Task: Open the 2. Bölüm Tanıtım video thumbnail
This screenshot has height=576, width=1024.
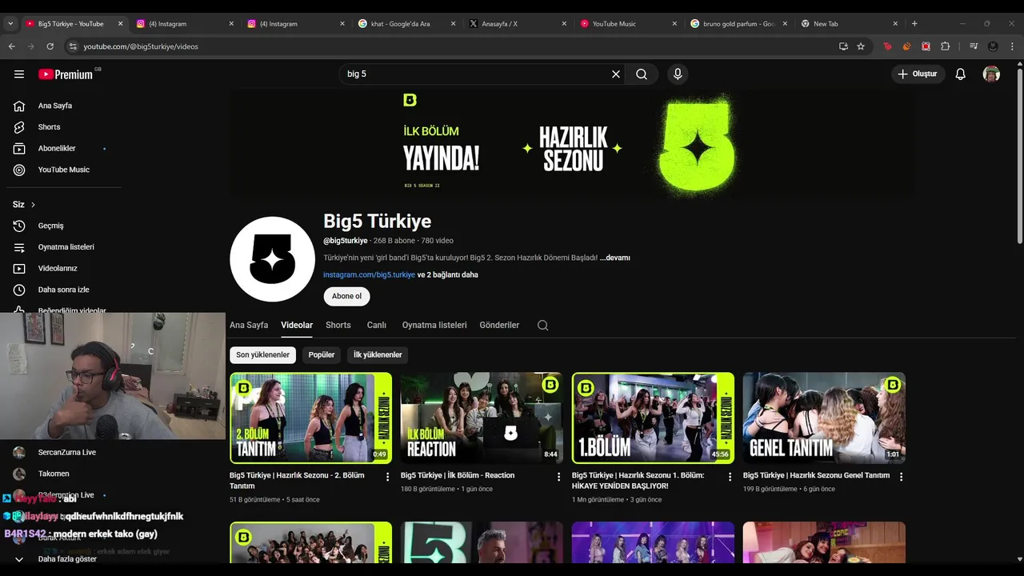Action: [x=310, y=418]
